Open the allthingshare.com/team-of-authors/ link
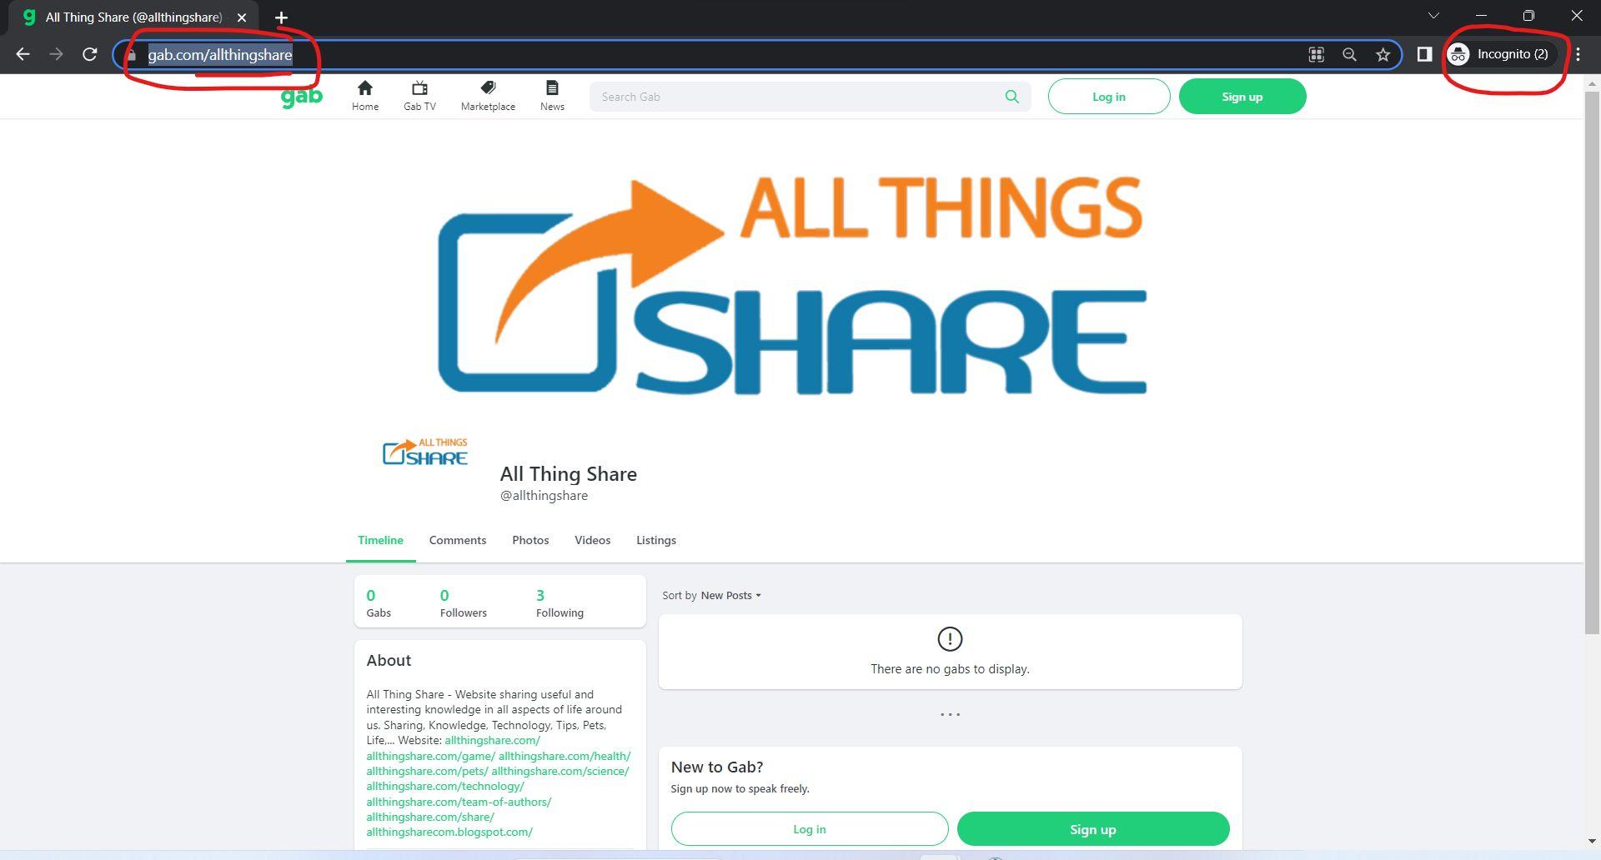This screenshot has width=1601, height=860. pos(459,802)
